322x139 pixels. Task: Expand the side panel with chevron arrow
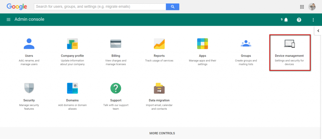tap(318, 31)
